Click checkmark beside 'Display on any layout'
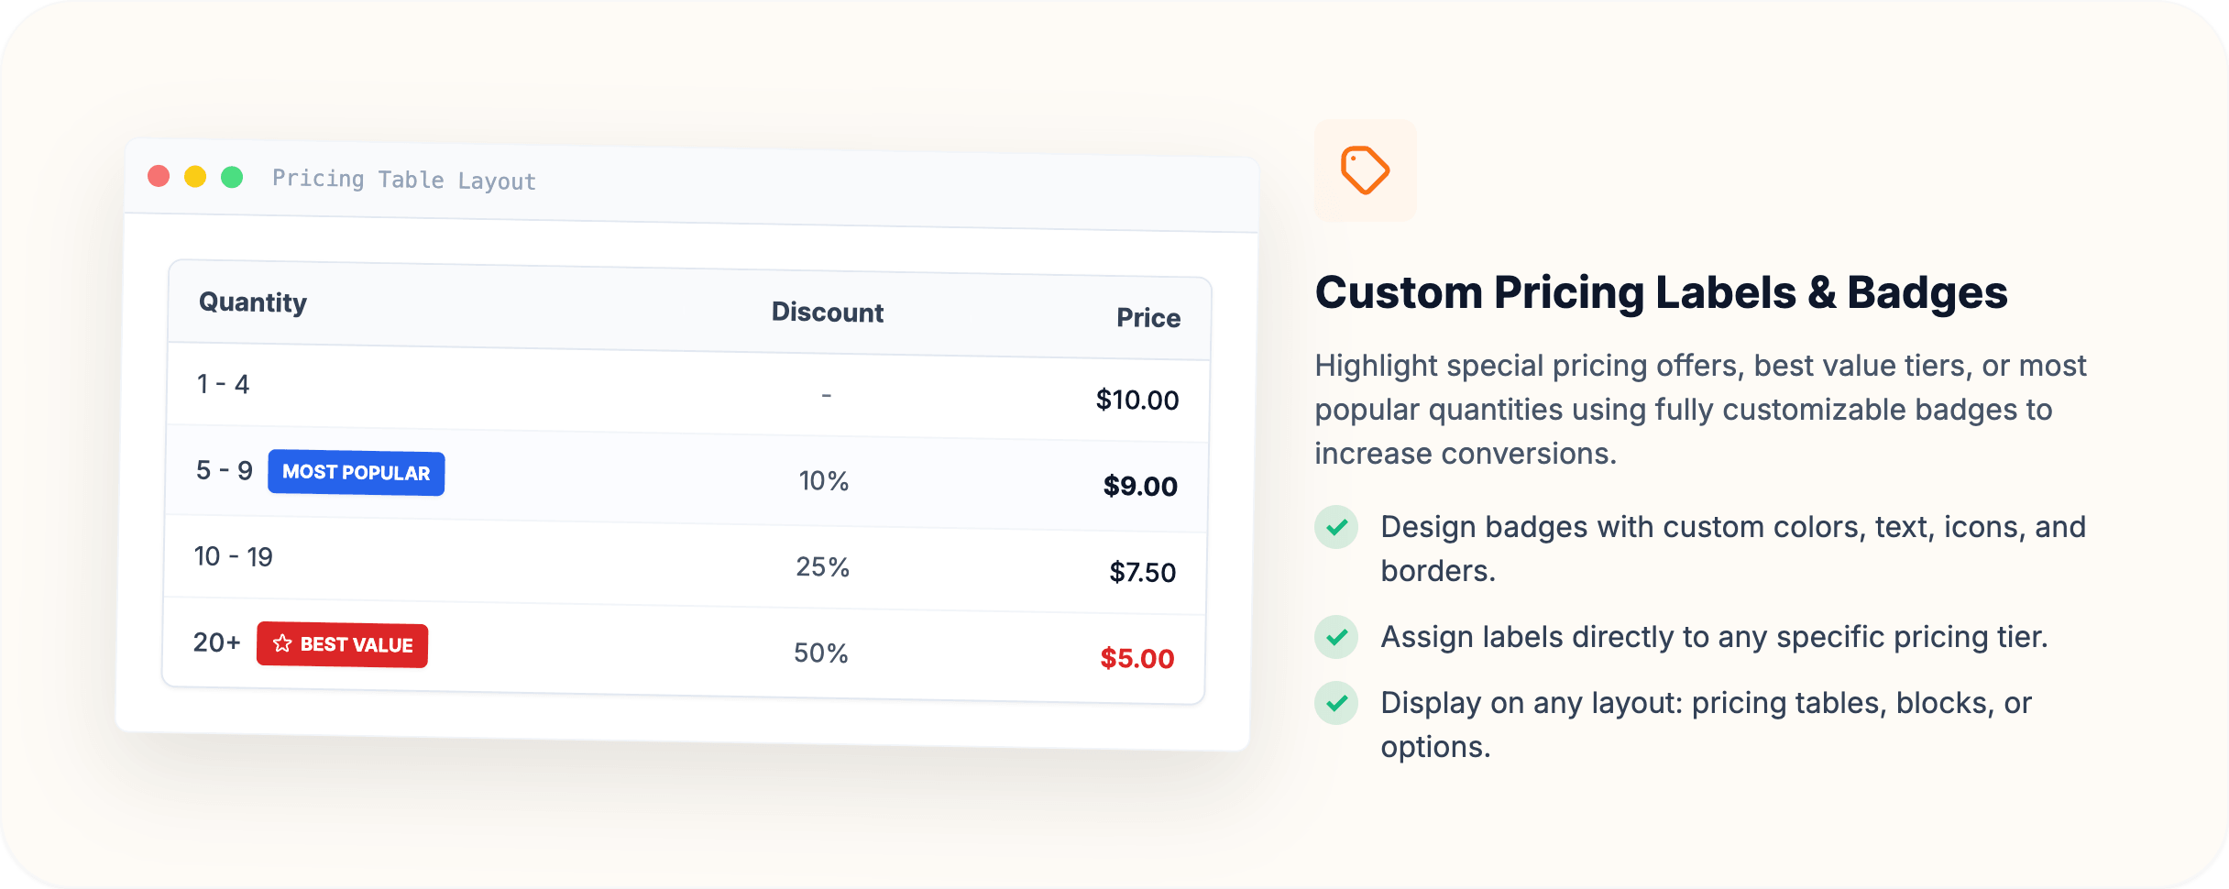This screenshot has height=889, width=2229. 1336,703
